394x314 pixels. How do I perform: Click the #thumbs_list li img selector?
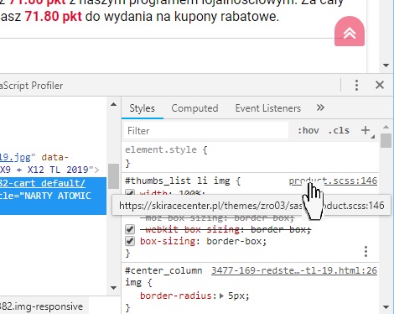click(x=178, y=181)
